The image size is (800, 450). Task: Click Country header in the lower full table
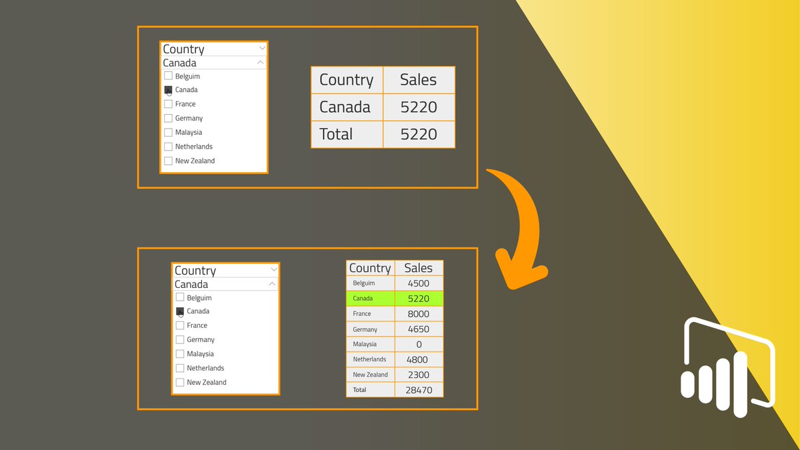370,268
